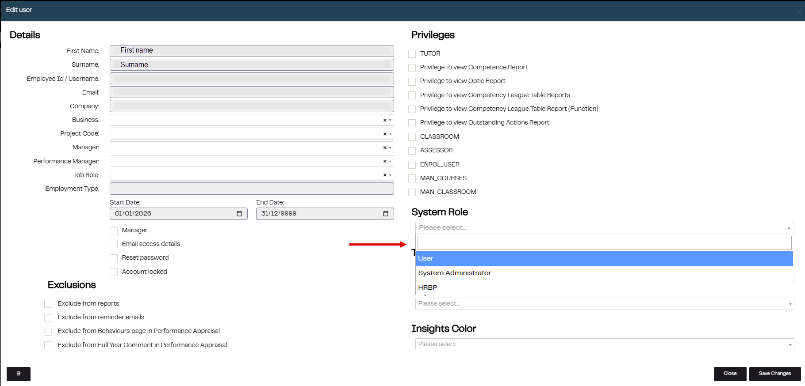
Task: Collapse the System Role dropdown
Action: [789, 228]
